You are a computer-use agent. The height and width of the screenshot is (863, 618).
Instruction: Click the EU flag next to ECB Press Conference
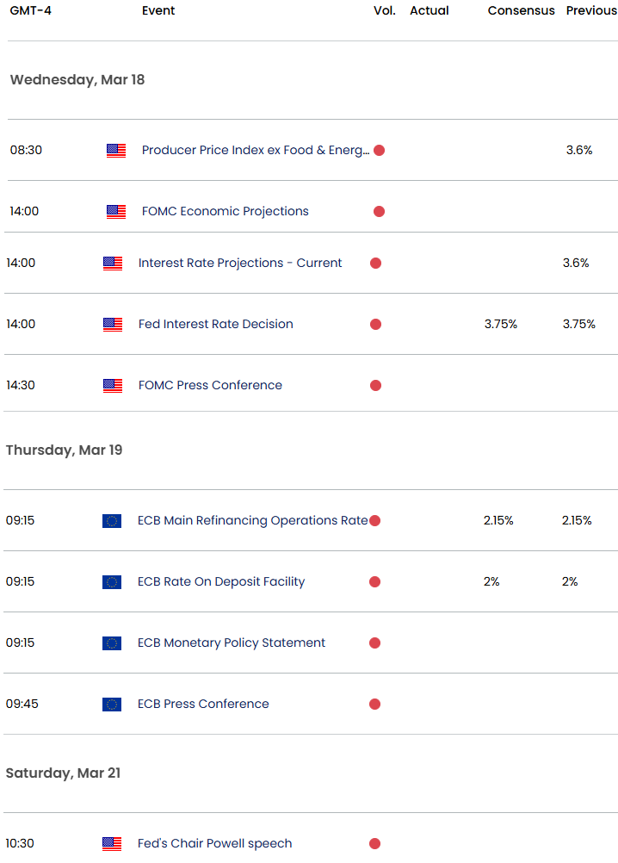112,705
